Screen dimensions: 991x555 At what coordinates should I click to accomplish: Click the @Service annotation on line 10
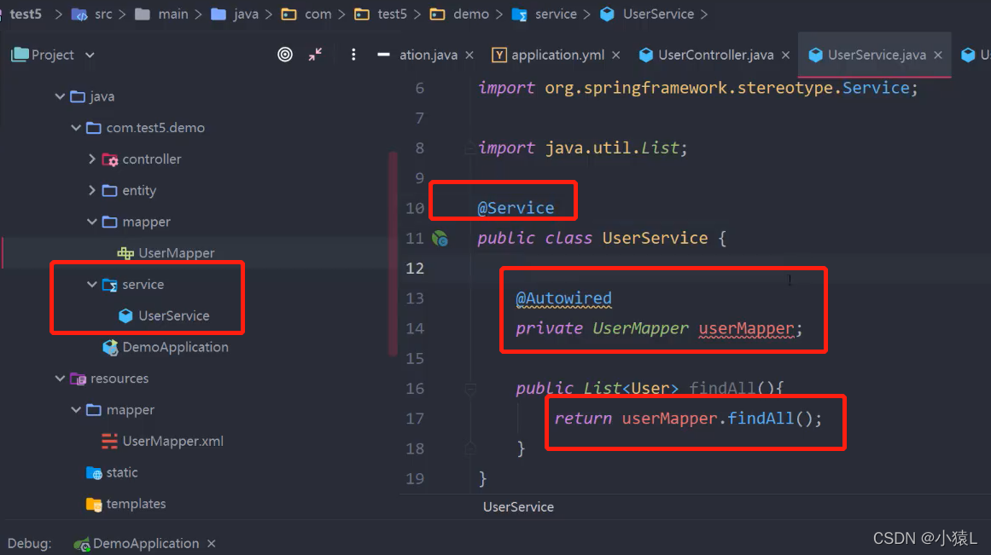[x=516, y=208]
